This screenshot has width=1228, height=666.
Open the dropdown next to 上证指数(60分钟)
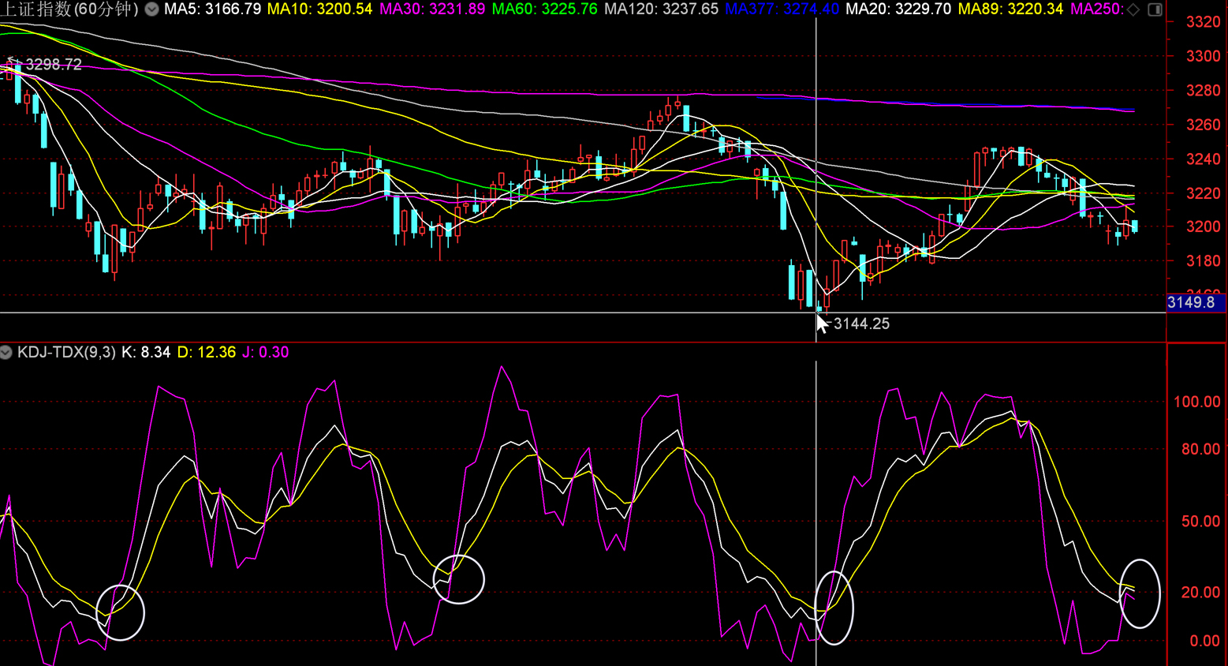pos(151,9)
